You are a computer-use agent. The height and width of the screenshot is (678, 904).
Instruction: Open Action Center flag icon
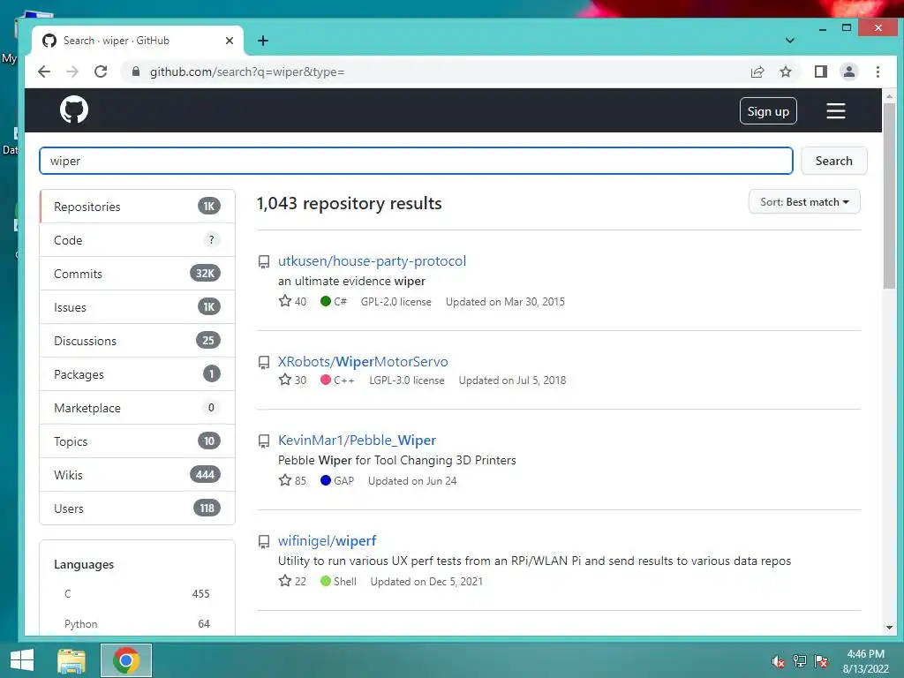pyautogui.click(x=821, y=661)
